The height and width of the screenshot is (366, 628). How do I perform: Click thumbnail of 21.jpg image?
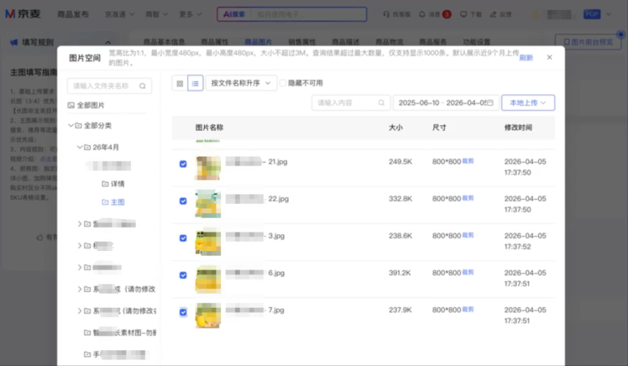[x=208, y=168]
